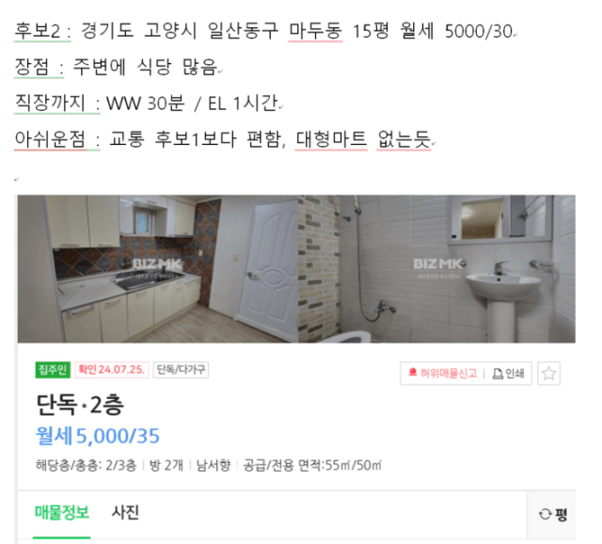602x544 pixels.
Task: Click the refresh icon beside 평
Action: [545, 514]
